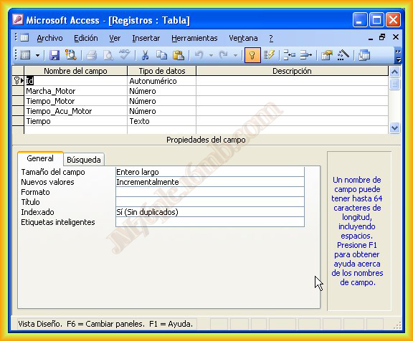Toggle the Primary Key toolbar button
Image resolution: width=413 pixels, height=341 pixels.
coord(252,55)
